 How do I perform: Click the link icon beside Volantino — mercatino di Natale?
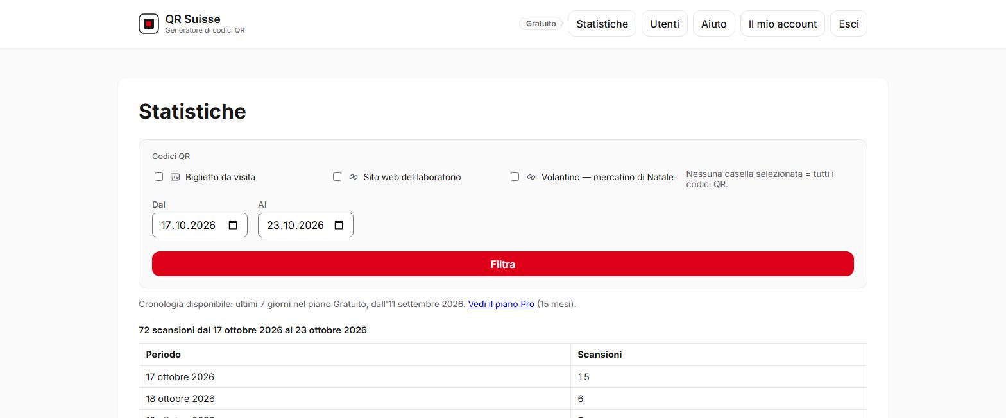click(x=531, y=177)
